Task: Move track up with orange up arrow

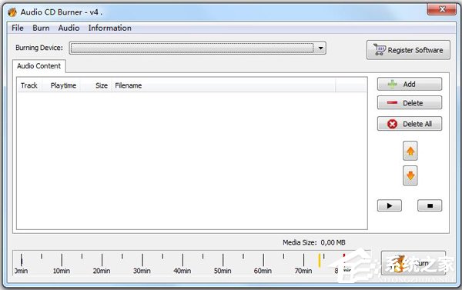Action: coord(410,151)
